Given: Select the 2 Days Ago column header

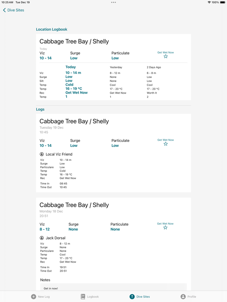Looking at the screenshot, I should click(x=154, y=67).
